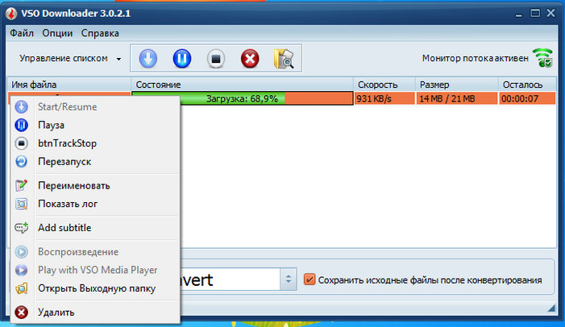Click the folder icon beside Открыть Выходную папку

point(21,288)
